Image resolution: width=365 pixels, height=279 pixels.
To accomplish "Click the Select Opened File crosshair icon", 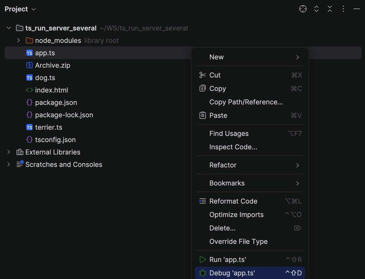I will (303, 9).
